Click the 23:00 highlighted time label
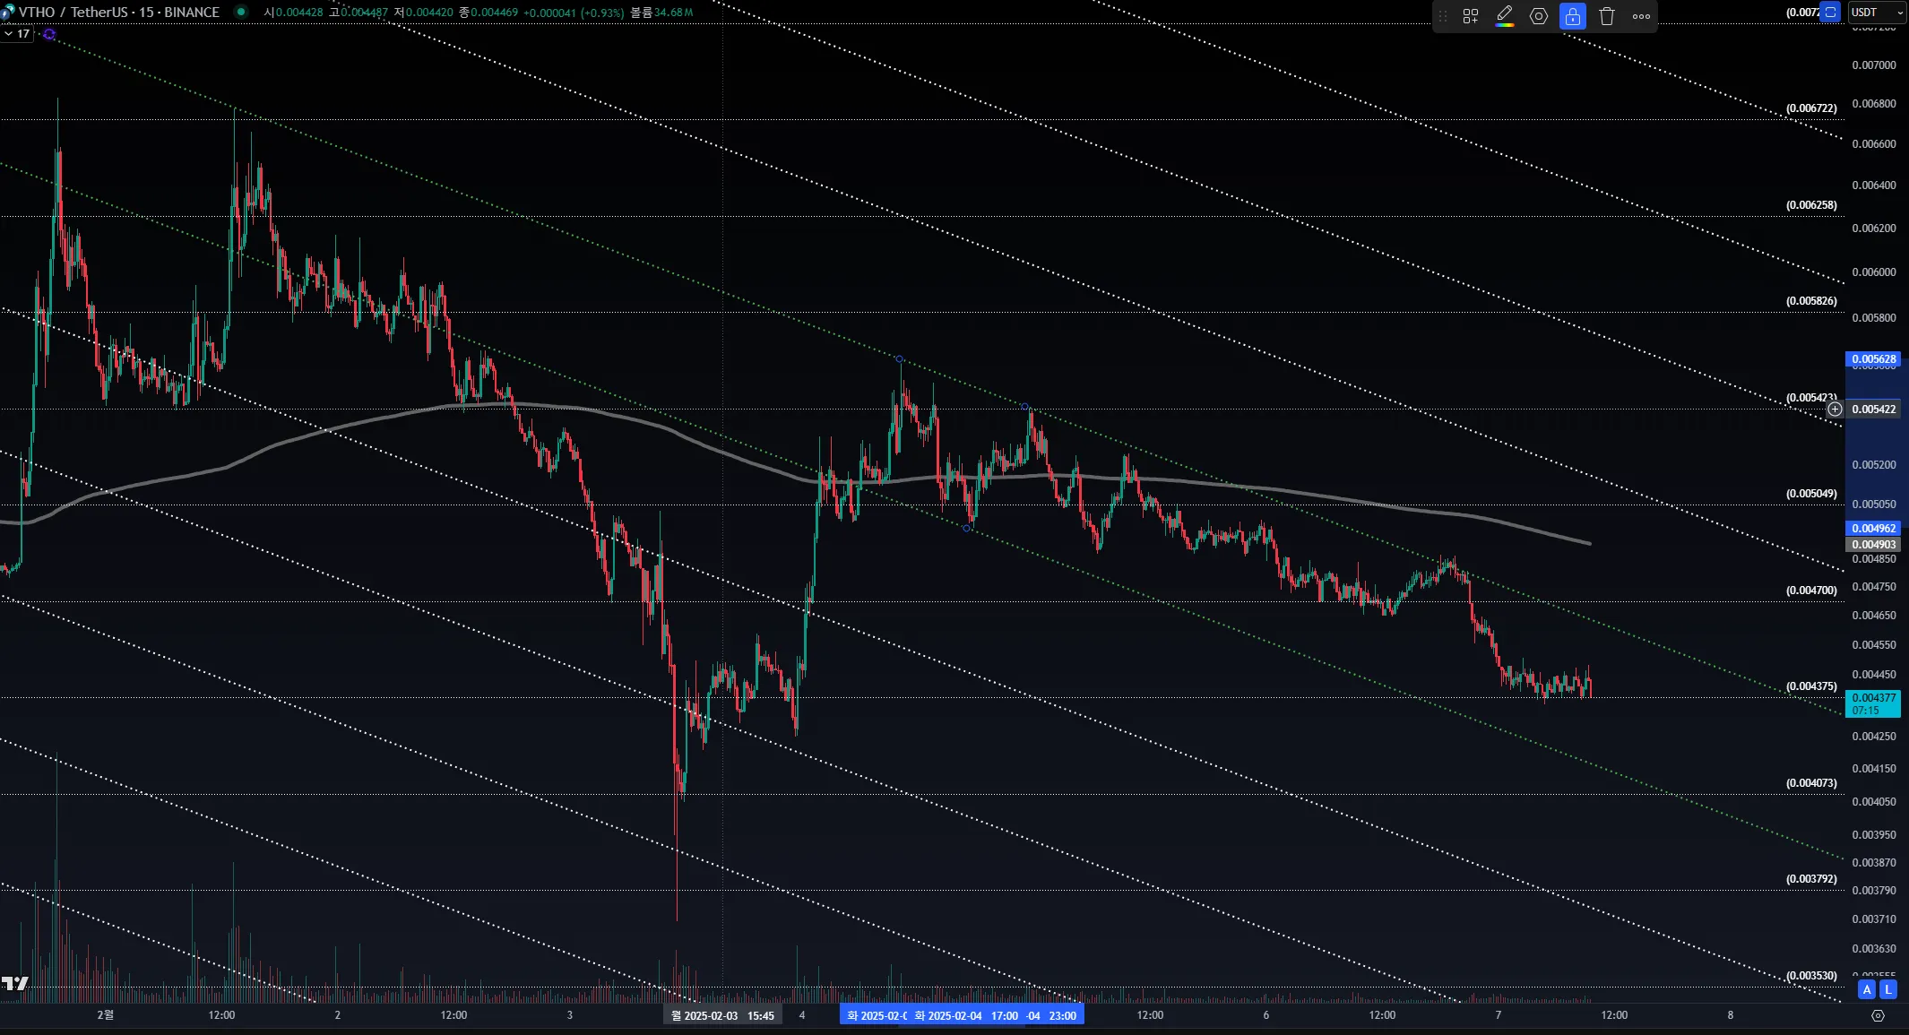This screenshot has height=1035, width=1909. click(1062, 1015)
